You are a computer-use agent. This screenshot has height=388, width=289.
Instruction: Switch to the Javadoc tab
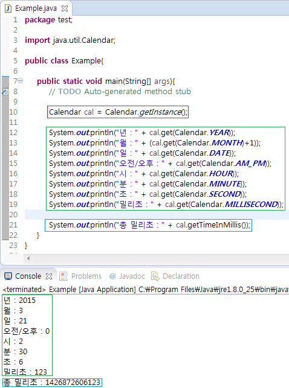[127, 276]
